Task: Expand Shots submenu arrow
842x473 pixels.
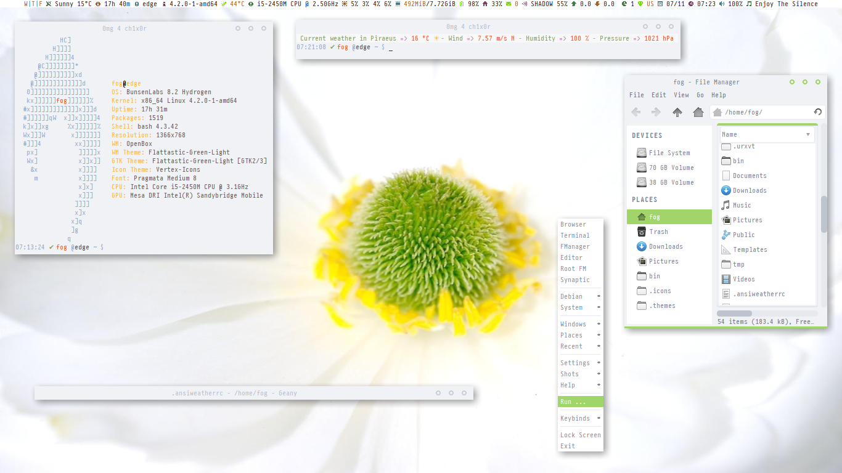Action: point(599,374)
